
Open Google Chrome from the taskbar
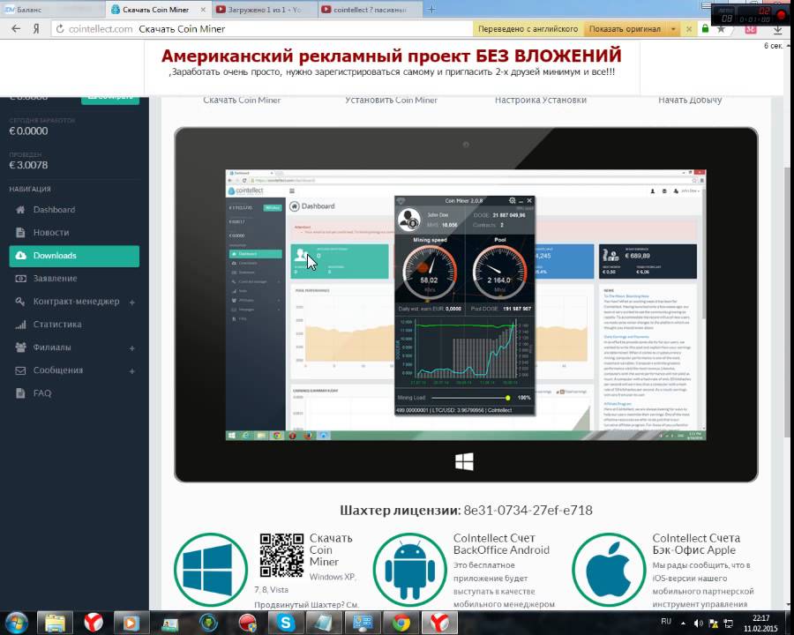click(401, 623)
